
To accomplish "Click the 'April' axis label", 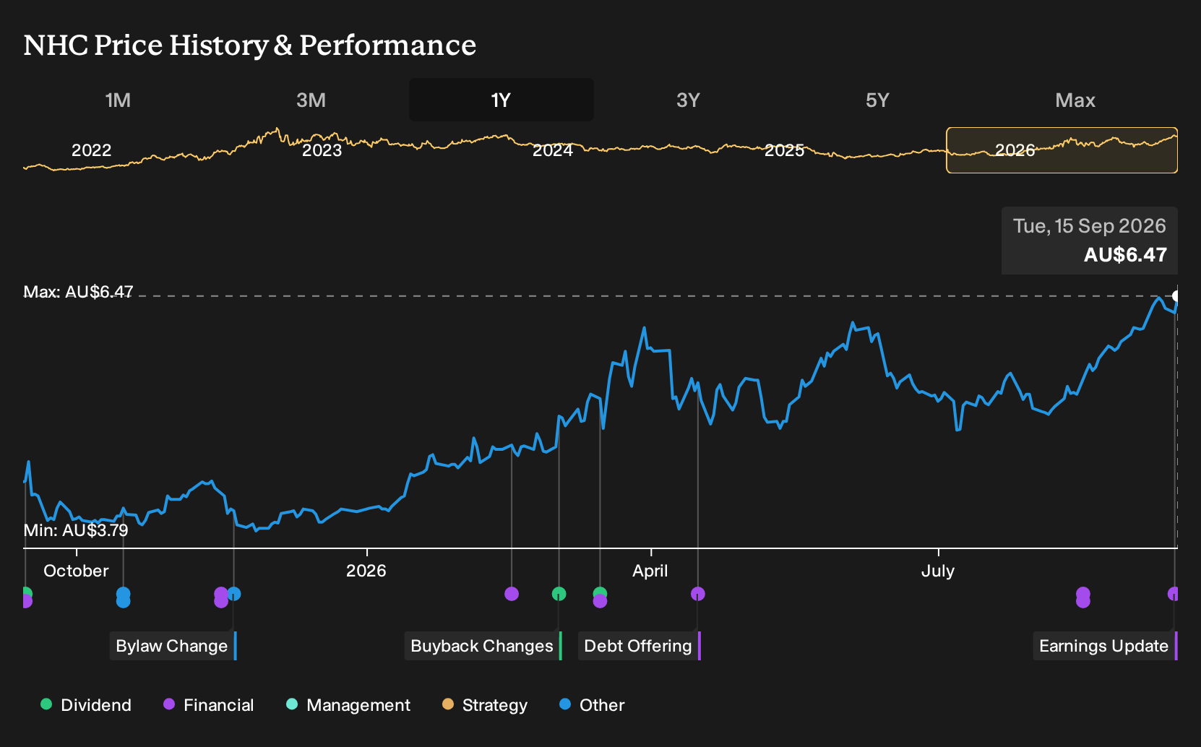I will tap(650, 571).
